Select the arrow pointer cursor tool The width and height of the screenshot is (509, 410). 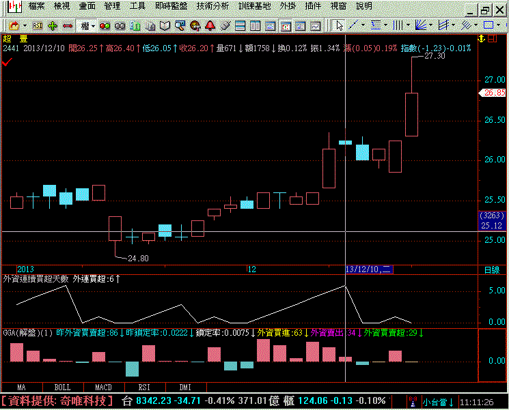339,26
